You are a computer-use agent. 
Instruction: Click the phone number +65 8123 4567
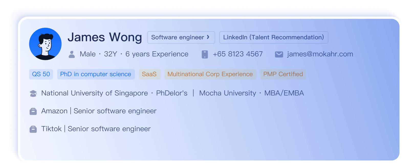(238, 54)
